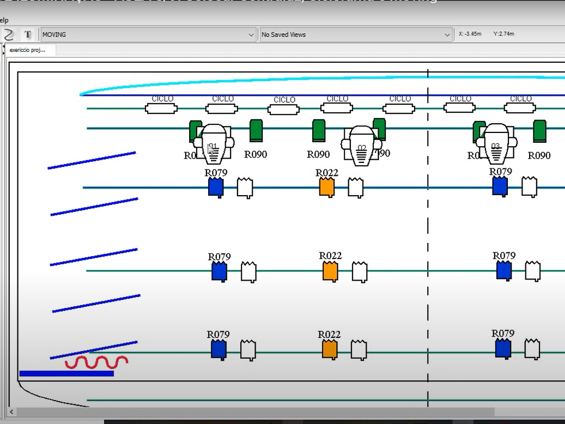
Task: Open the MOVING layer dropdown
Action: [251, 34]
